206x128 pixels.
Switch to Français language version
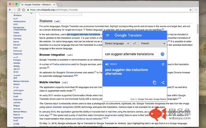click(17, 60)
